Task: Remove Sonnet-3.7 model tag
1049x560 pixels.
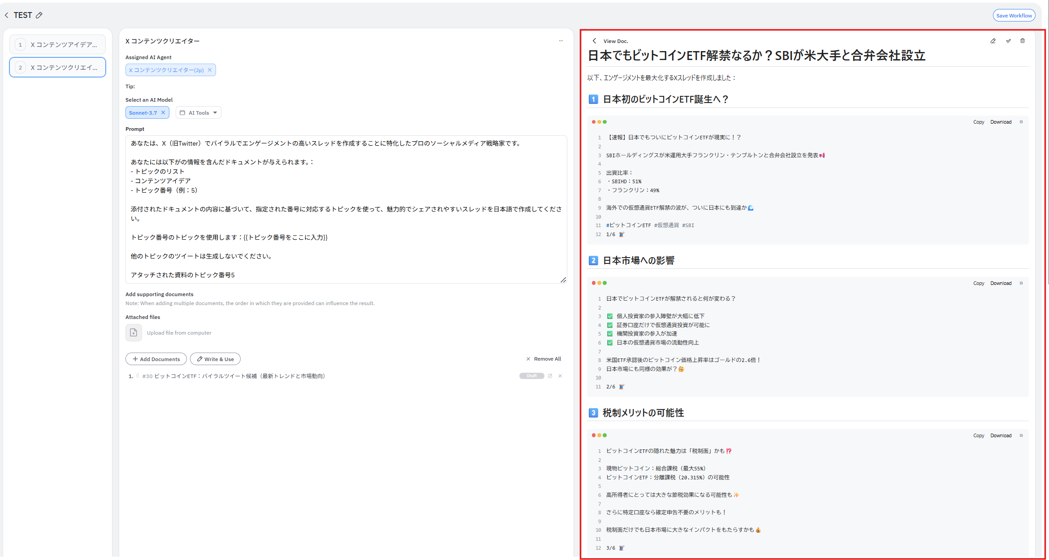Action: click(163, 112)
